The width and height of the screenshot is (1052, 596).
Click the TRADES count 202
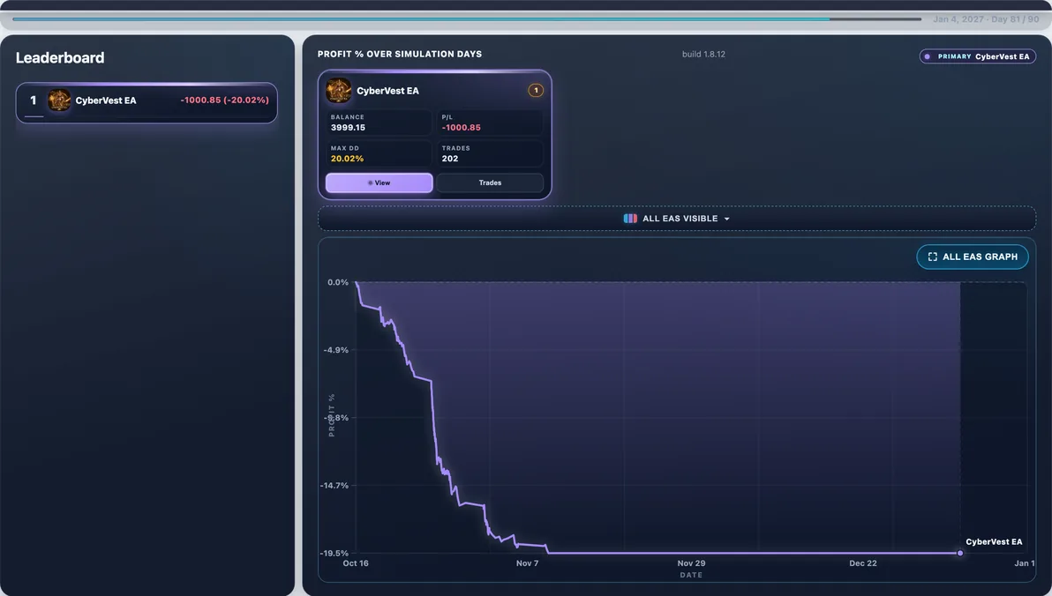click(450, 159)
